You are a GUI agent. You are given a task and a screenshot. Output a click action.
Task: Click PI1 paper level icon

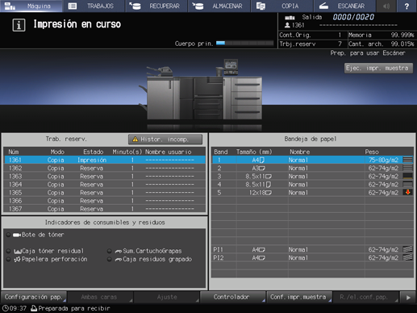407,249
